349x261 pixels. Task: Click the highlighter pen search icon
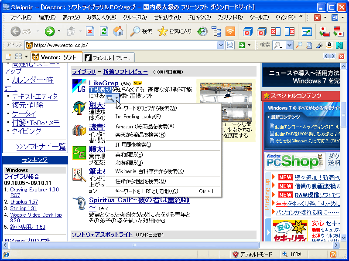click(x=319, y=45)
